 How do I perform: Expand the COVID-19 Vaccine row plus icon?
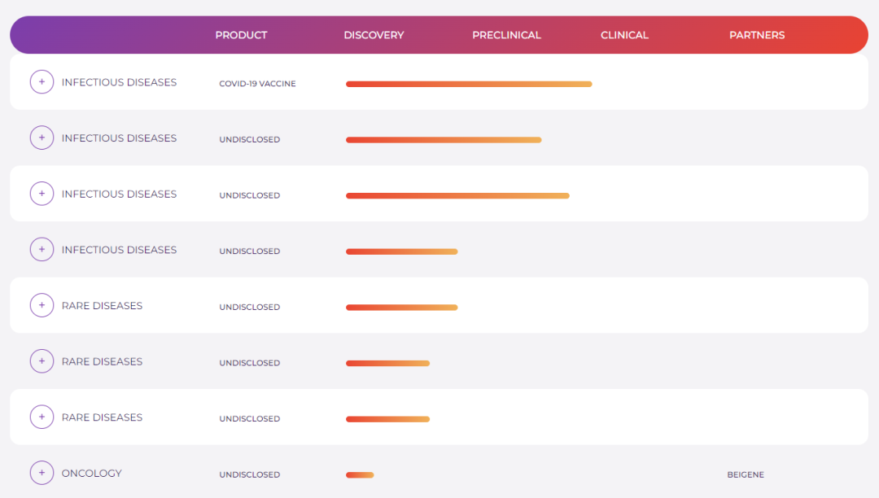point(42,82)
